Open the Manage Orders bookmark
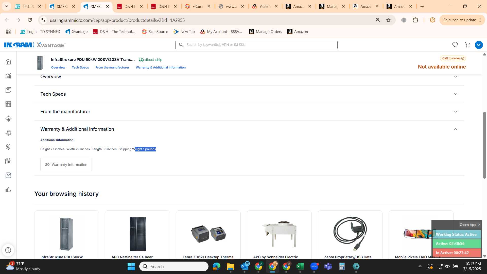 point(265,32)
